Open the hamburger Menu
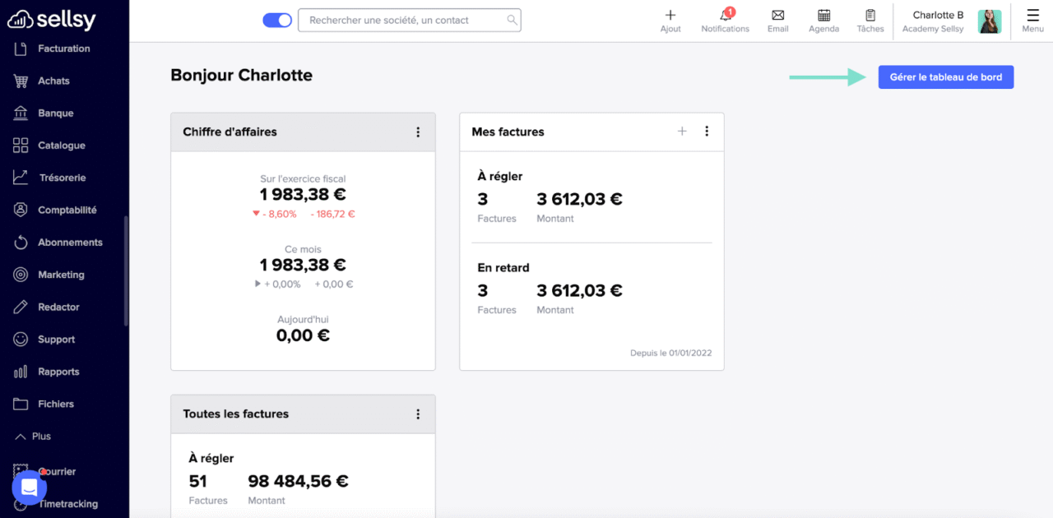This screenshot has width=1053, height=518. tap(1032, 21)
